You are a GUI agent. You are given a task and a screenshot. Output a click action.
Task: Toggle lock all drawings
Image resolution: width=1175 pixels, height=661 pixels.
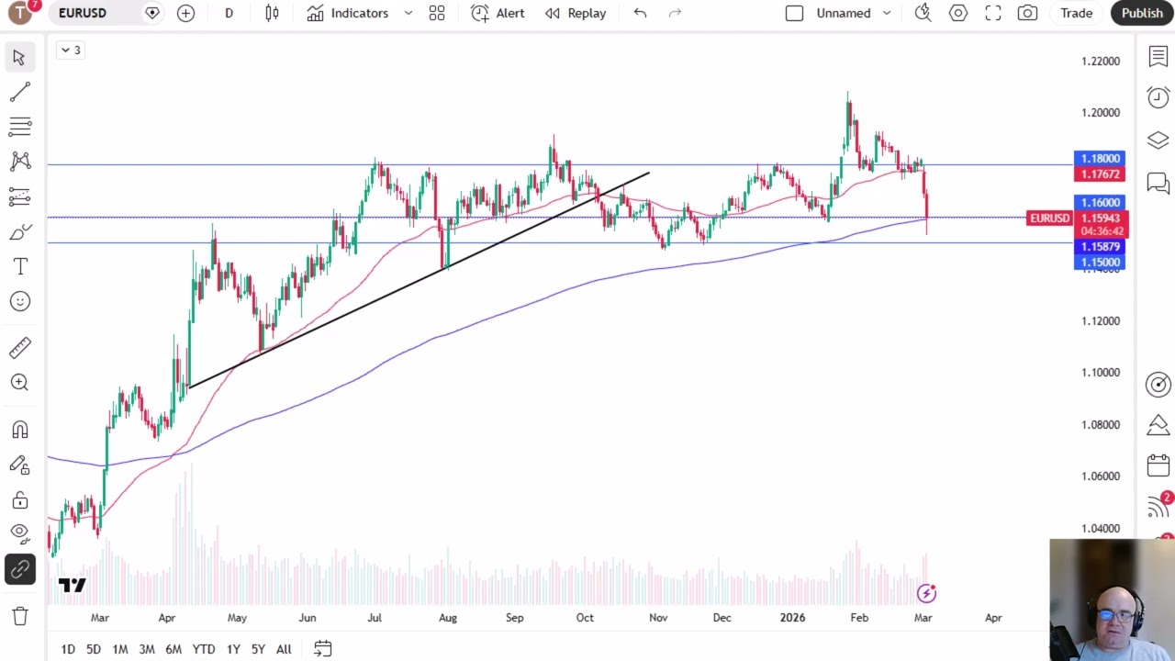point(19,499)
